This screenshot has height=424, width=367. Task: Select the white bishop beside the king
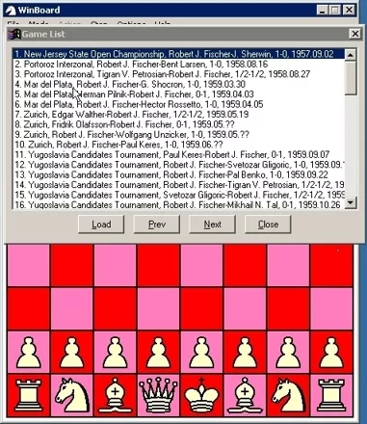[x=245, y=395]
